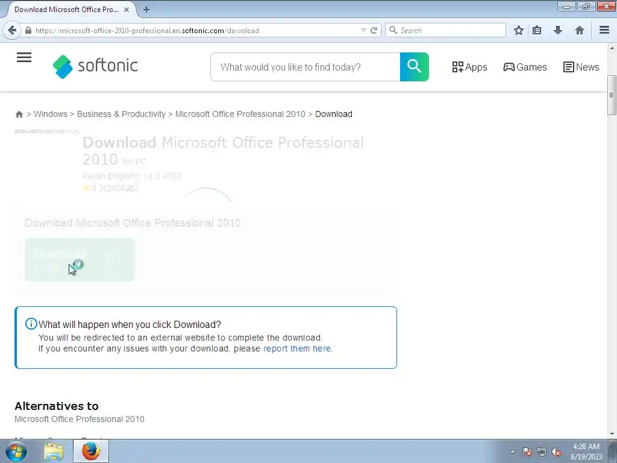Reload the current page
This screenshot has width=617, height=463.
click(374, 30)
